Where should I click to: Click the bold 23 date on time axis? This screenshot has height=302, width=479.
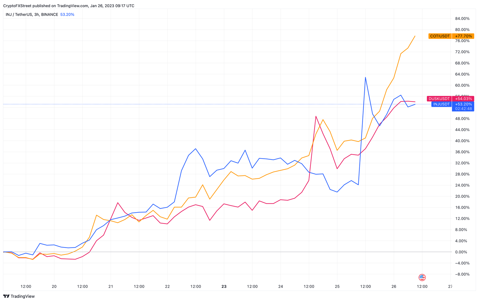coord(224,286)
